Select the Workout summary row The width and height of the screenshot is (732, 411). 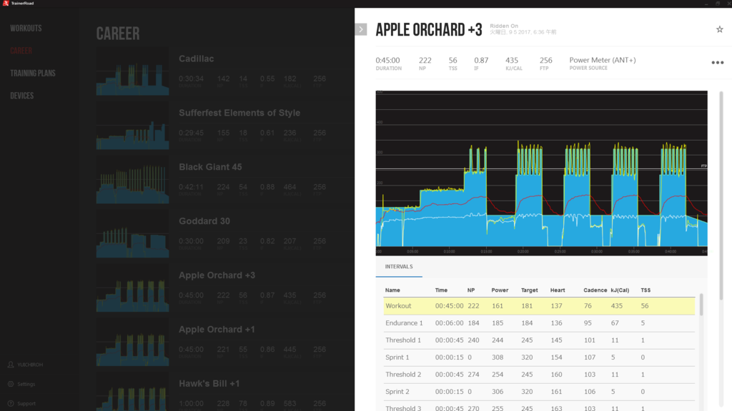[539, 306]
